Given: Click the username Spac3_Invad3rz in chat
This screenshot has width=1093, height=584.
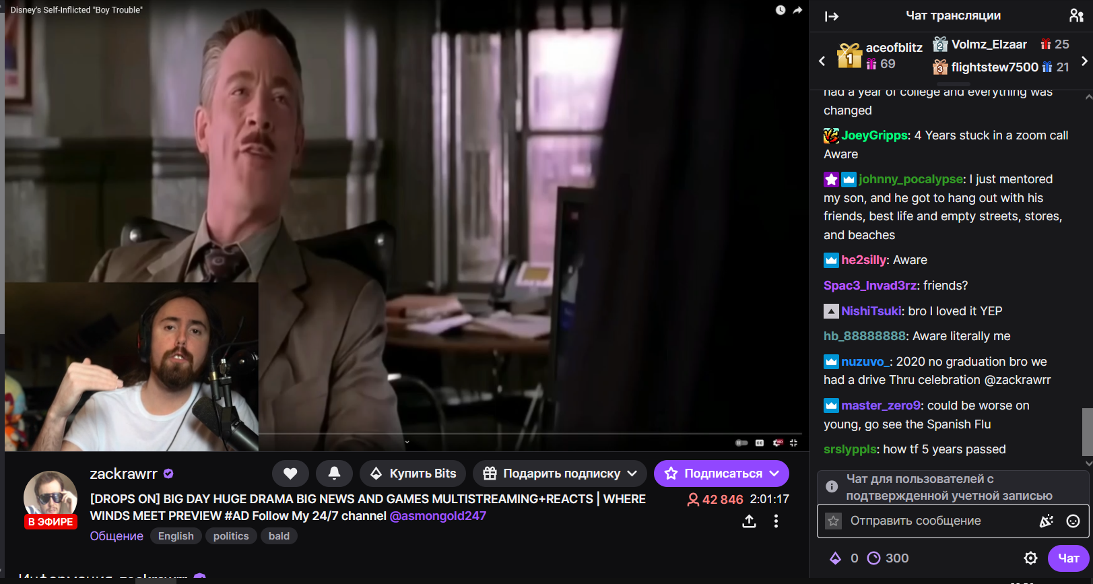Looking at the screenshot, I should [x=869, y=286].
